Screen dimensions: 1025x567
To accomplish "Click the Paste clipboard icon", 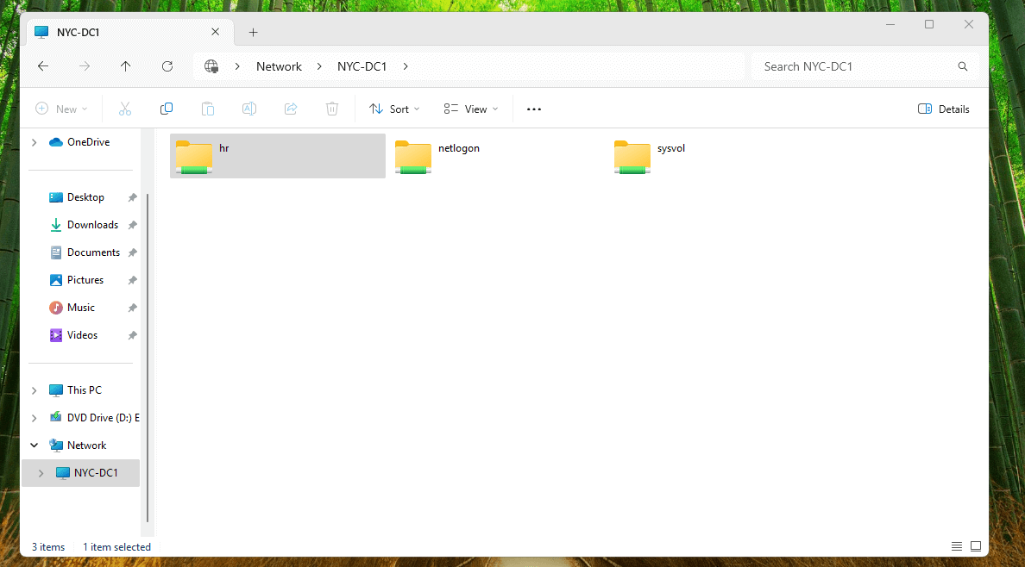I will 208,109.
